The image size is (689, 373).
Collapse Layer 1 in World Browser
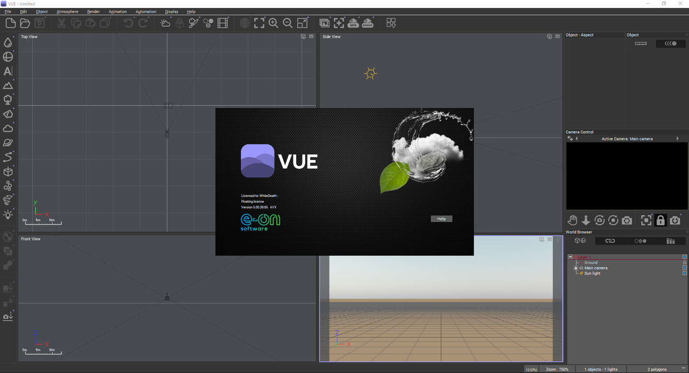[x=571, y=257]
